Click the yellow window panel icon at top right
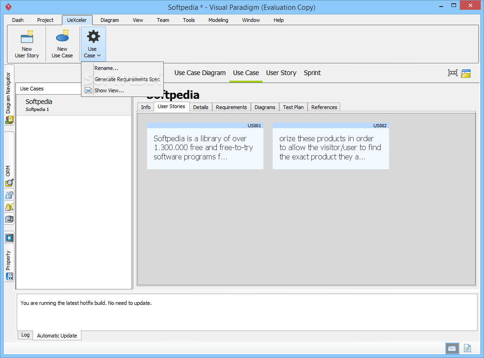Image resolution: width=484 pixels, height=358 pixels. [x=466, y=73]
